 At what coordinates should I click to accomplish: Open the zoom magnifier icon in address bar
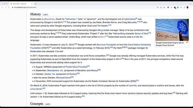pyautogui.click(x=158, y=7)
